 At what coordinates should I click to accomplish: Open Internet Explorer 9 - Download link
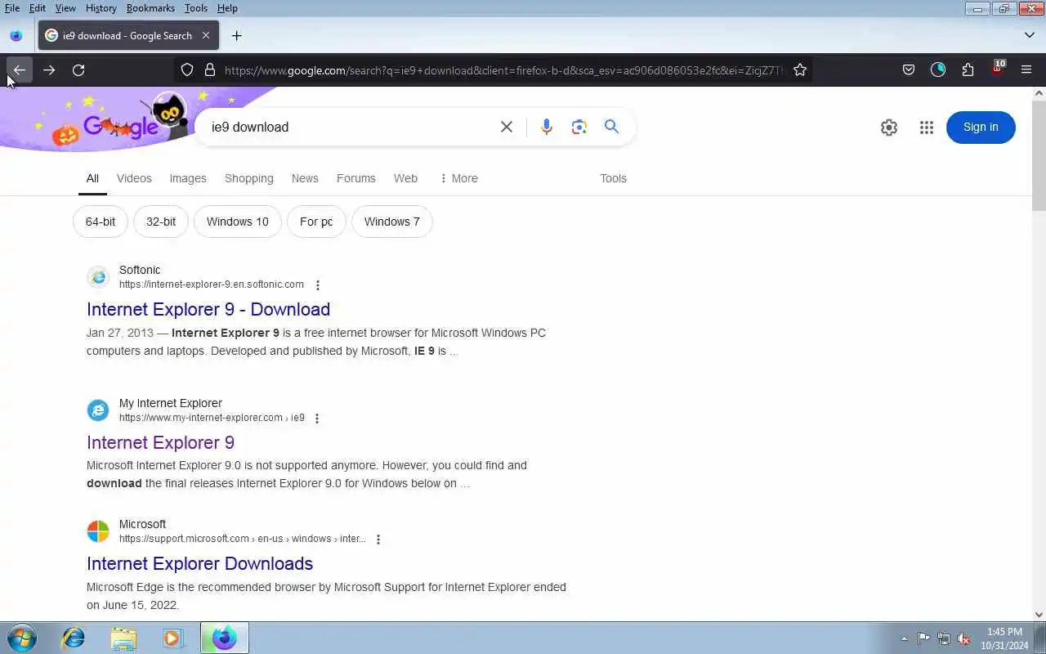click(x=208, y=309)
